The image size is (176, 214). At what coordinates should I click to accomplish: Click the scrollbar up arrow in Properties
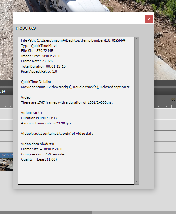[136, 39]
